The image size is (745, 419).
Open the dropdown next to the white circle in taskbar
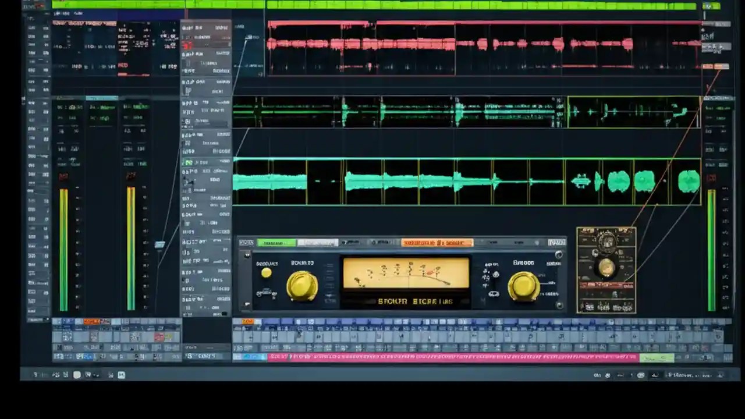(x=94, y=375)
